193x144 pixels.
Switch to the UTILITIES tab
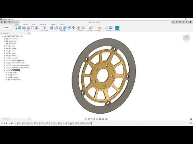point(62,25)
